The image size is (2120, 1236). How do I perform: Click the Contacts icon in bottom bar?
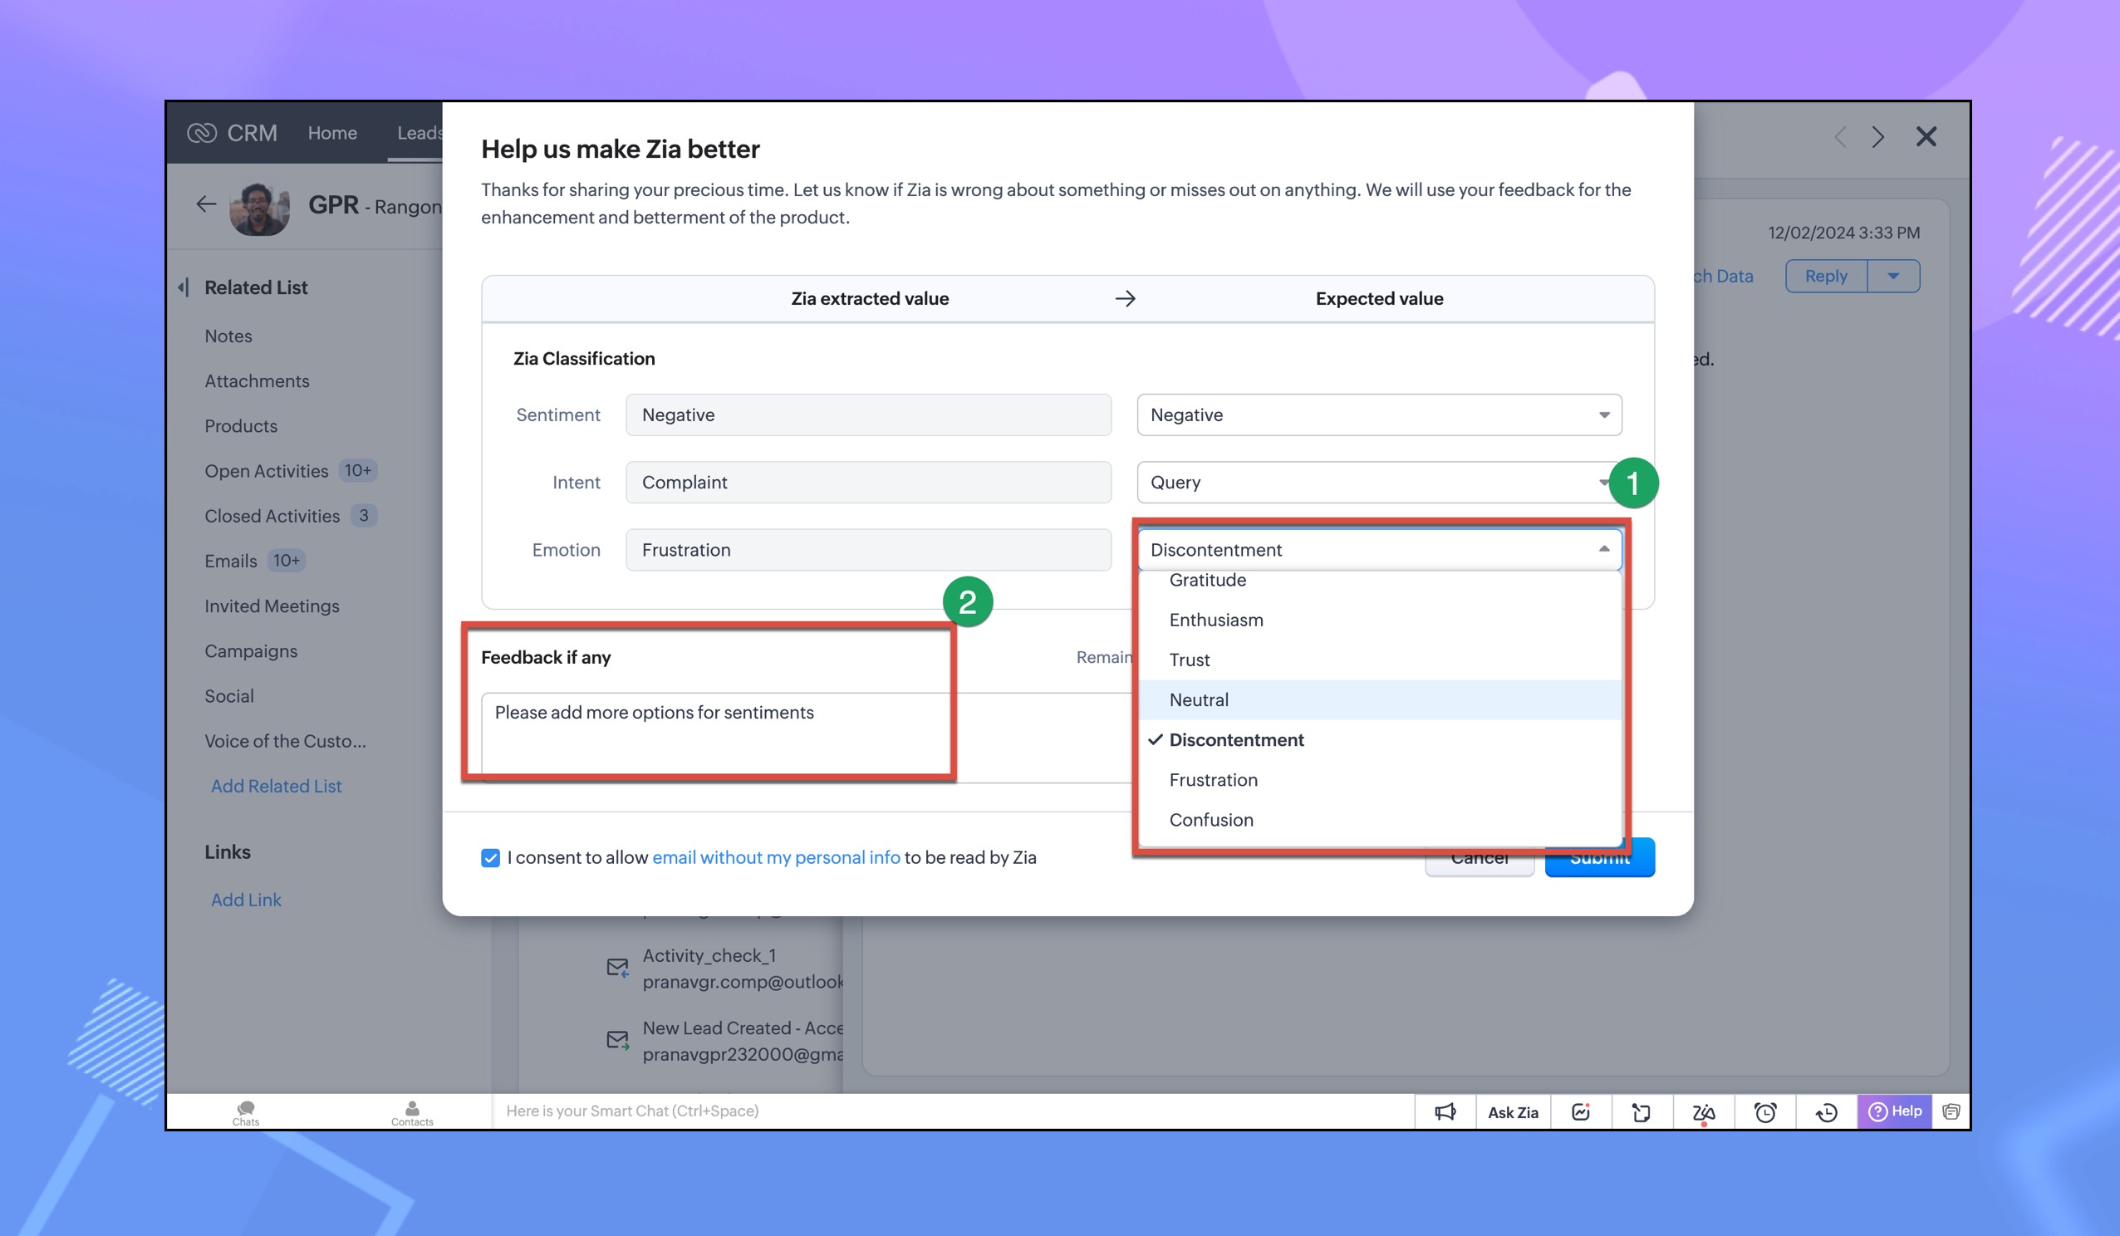point(411,1111)
